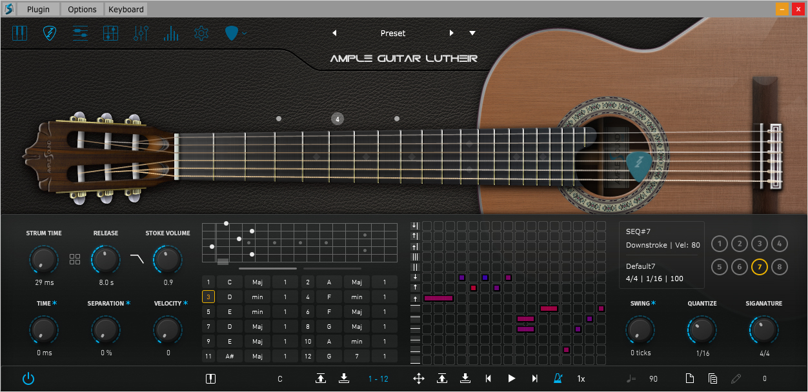Click the Strum Time knob
808x392 pixels.
point(43,259)
